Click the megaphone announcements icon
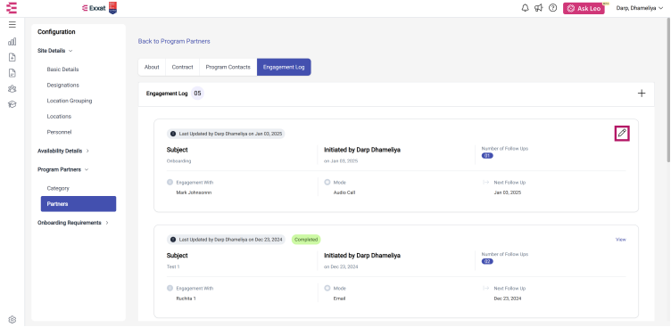Viewport: 671px width, 327px height. 539,8
